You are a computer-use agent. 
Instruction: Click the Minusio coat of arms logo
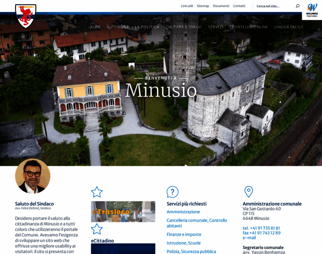(25, 16)
